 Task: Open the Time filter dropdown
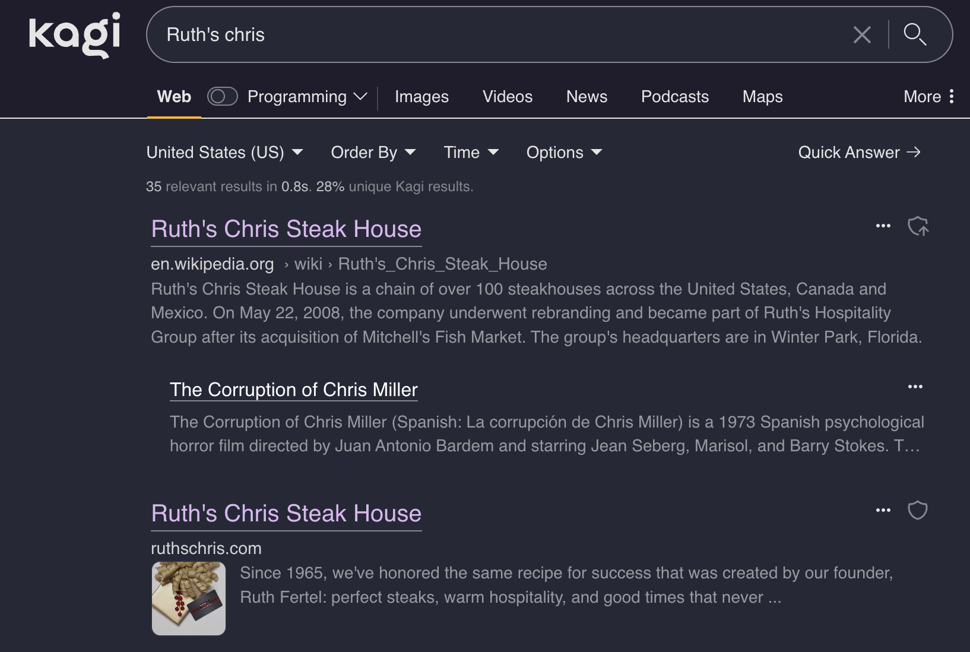click(471, 153)
